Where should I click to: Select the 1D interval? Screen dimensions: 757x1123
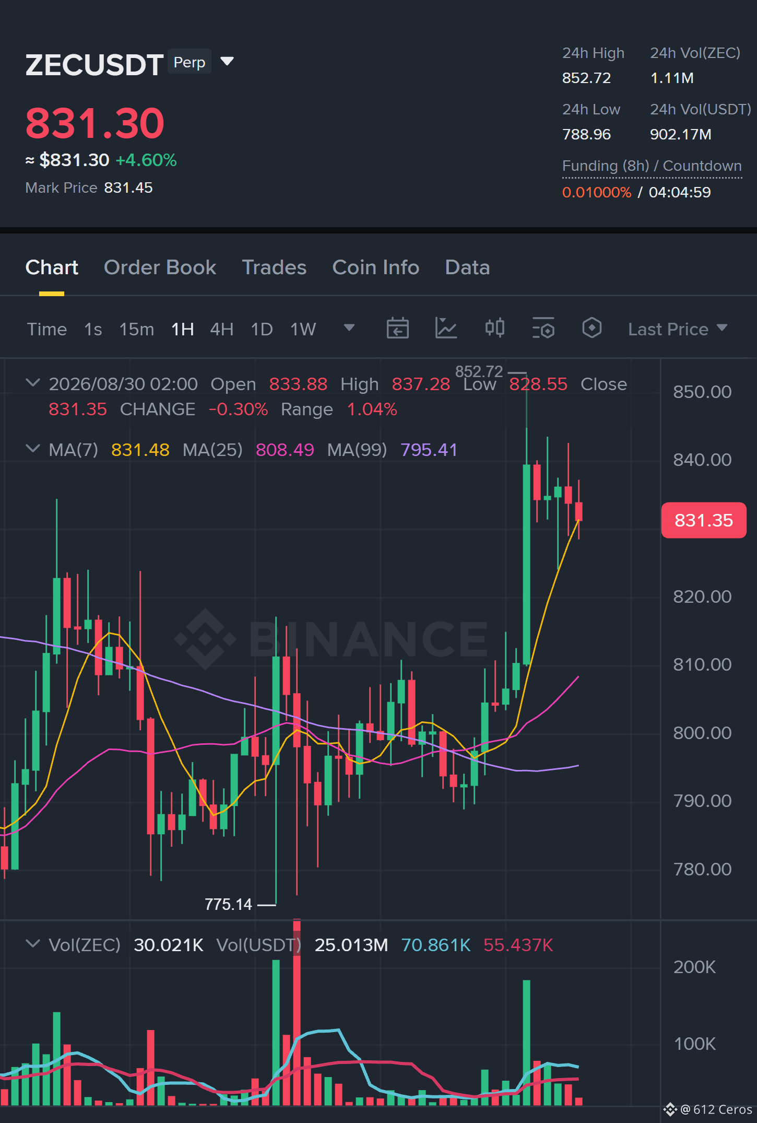coord(262,329)
